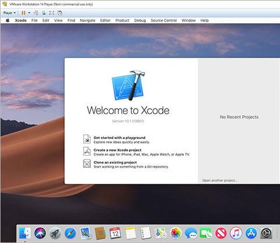The height and width of the screenshot is (243, 280).
Task: Select Get started with a playground
Action: (120, 138)
